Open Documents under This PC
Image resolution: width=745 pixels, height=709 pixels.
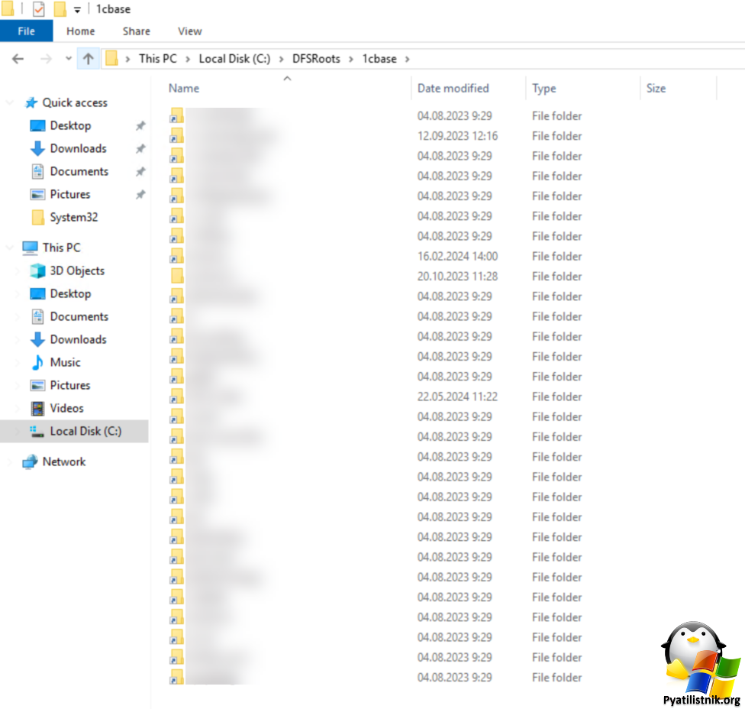pyautogui.click(x=79, y=316)
